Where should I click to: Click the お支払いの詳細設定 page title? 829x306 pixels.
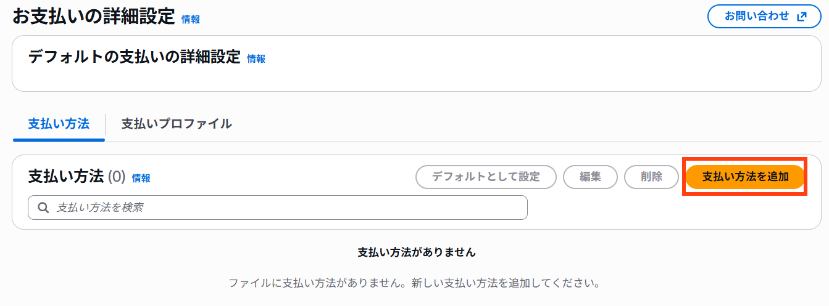coord(94,17)
